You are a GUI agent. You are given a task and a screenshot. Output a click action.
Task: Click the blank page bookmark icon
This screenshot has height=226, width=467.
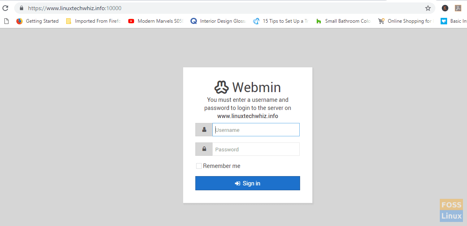[6, 21]
